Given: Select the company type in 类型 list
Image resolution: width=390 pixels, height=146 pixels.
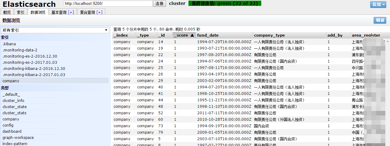Looking at the screenshot, I should [55, 119].
